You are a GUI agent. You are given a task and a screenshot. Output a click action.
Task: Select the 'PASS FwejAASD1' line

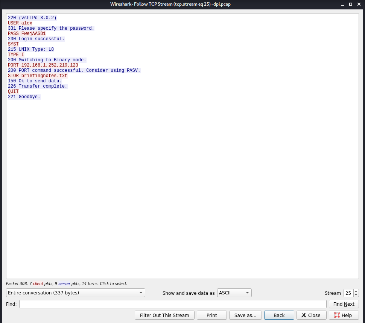pos(27,33)
